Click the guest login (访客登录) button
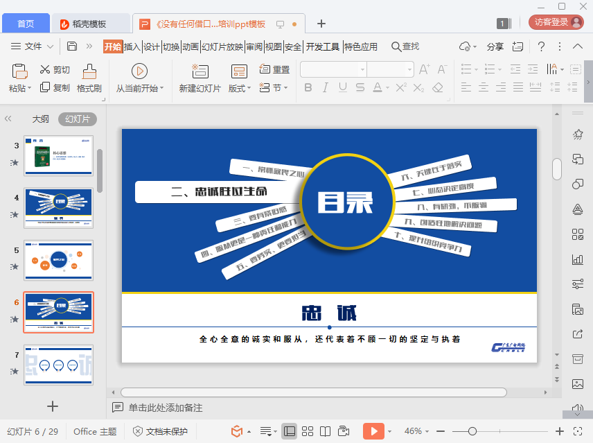The image size is (593, 443). click(556, 22)
